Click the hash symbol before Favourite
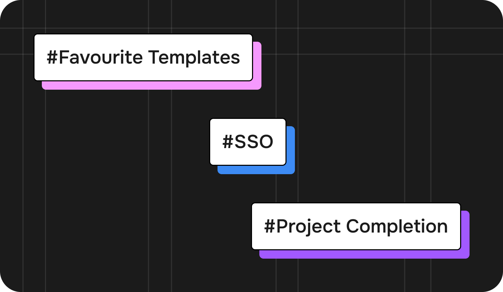503x292 pixels. pos(52,58)
